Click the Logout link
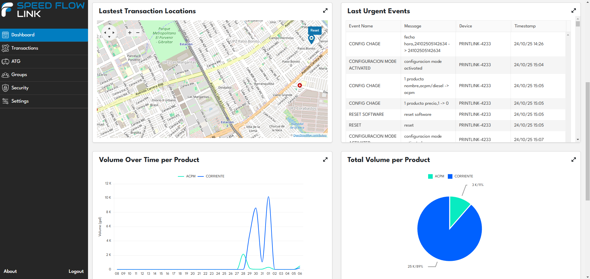The height and width of the screenshot is (279, 590). (x=76, y=271)
